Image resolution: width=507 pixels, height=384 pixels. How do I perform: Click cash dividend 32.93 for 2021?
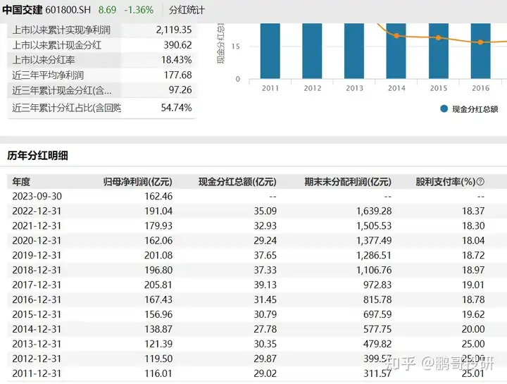[x=265, y=225]
